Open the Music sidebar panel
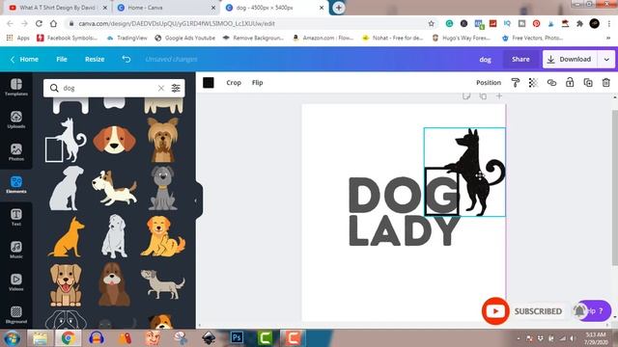The height and width of the screenshot is (347, 618). point(16,250)
